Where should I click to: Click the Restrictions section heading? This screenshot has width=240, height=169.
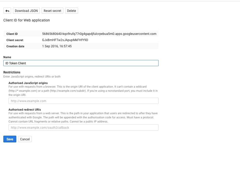[12, 72]
